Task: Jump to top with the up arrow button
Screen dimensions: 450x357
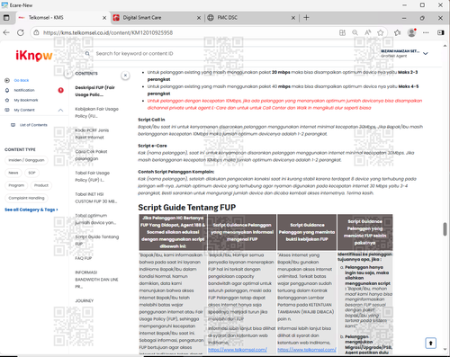Action: tap(430, 344)
